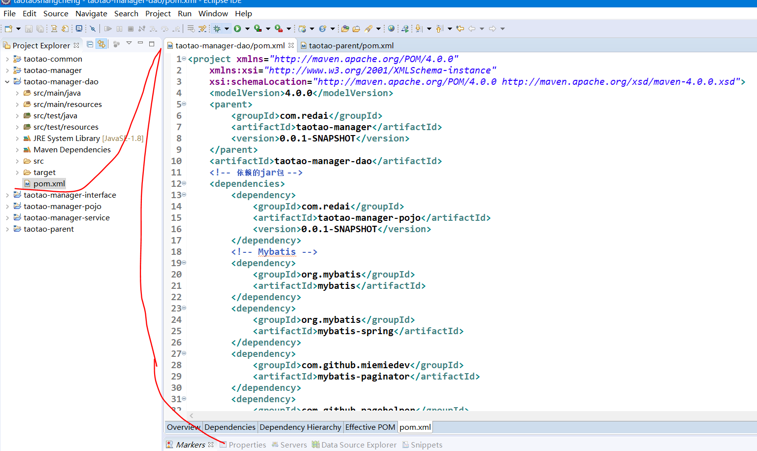This screenshot has width=757, height=451.
Task: Click the Coverage run icon
Action: click(258, 29)
